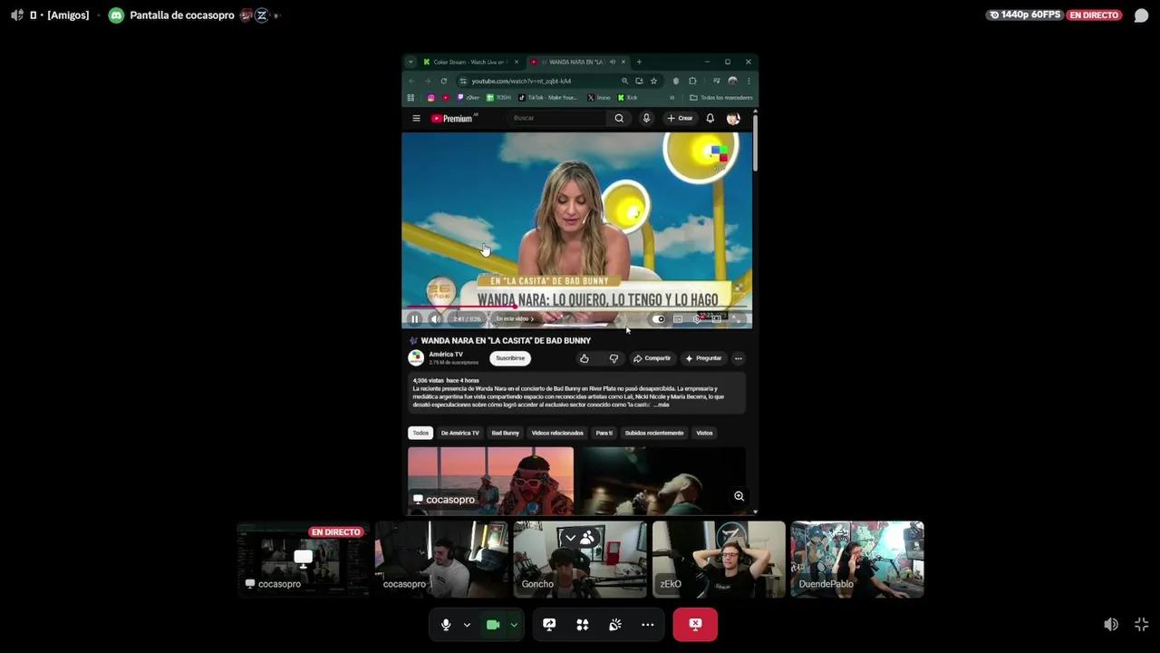Click the YouTube search magnifier button
1160x653 pixels.
click(x=619, y=118)
